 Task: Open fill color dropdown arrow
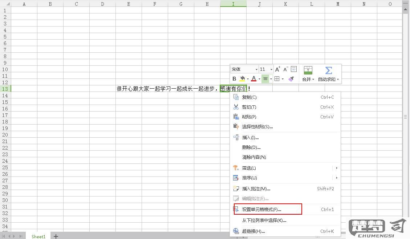(x=248, y=79)
